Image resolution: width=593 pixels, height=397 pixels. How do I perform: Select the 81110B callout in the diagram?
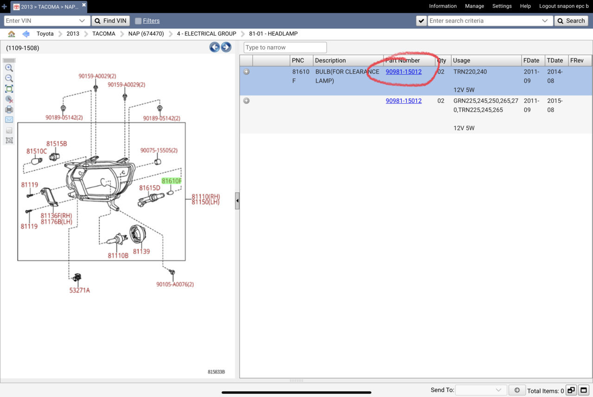[x=118, y=255]
